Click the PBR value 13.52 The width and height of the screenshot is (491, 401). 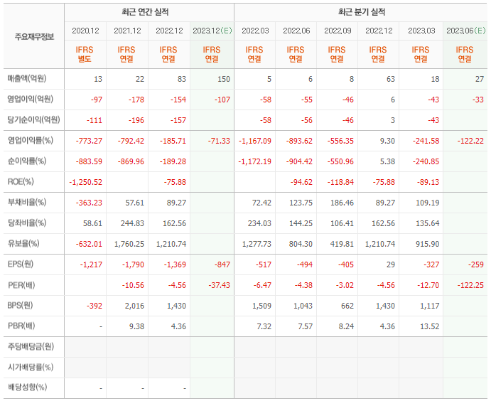click(x=430, y=327)
